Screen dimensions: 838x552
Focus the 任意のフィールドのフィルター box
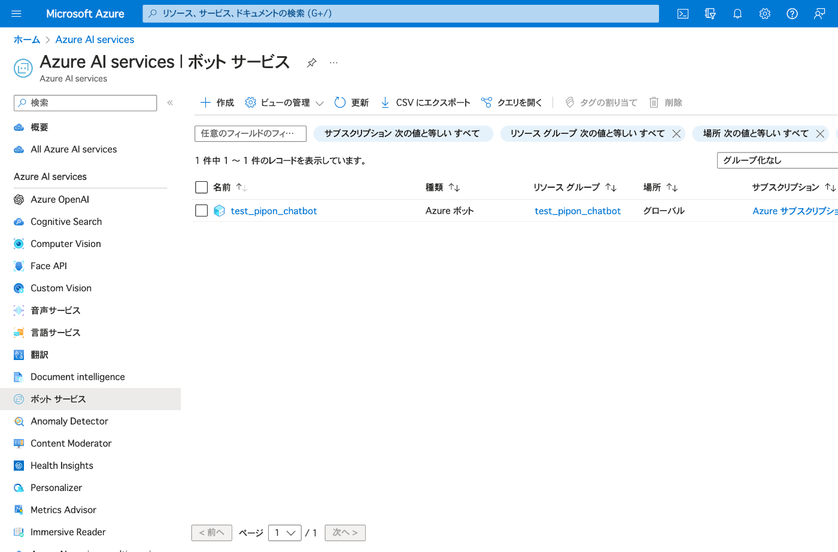[250, 133]
